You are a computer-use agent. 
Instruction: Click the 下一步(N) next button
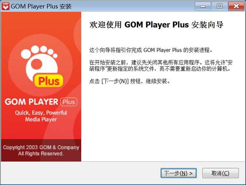click(178, 173)
